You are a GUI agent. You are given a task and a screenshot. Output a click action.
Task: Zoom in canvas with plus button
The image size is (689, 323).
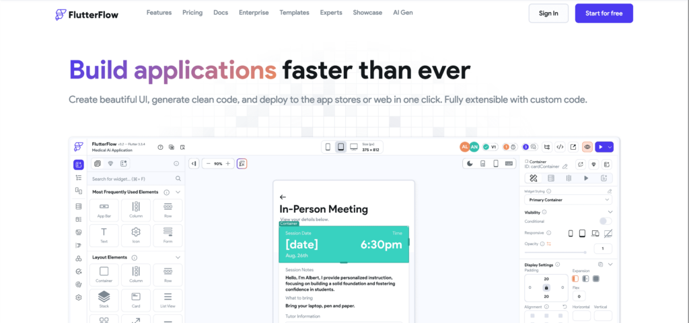click(227, 163)
